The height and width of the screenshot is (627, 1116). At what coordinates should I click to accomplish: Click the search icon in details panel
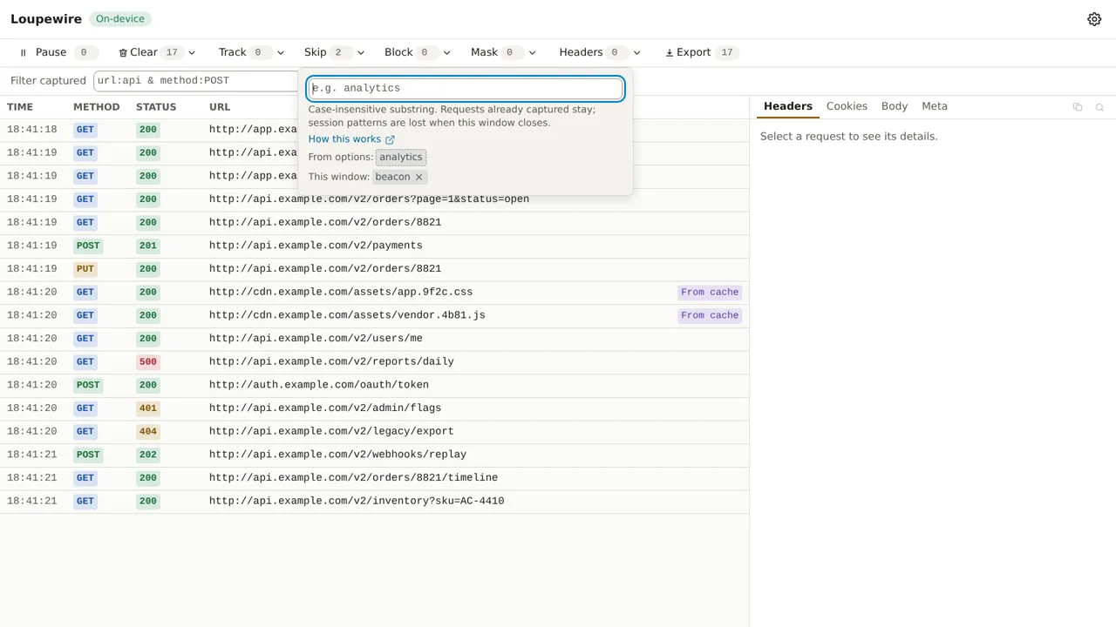coord(1099,107)
